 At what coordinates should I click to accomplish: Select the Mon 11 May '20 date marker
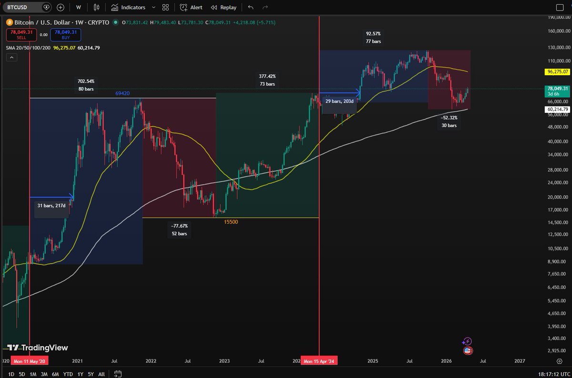point(30,361)
